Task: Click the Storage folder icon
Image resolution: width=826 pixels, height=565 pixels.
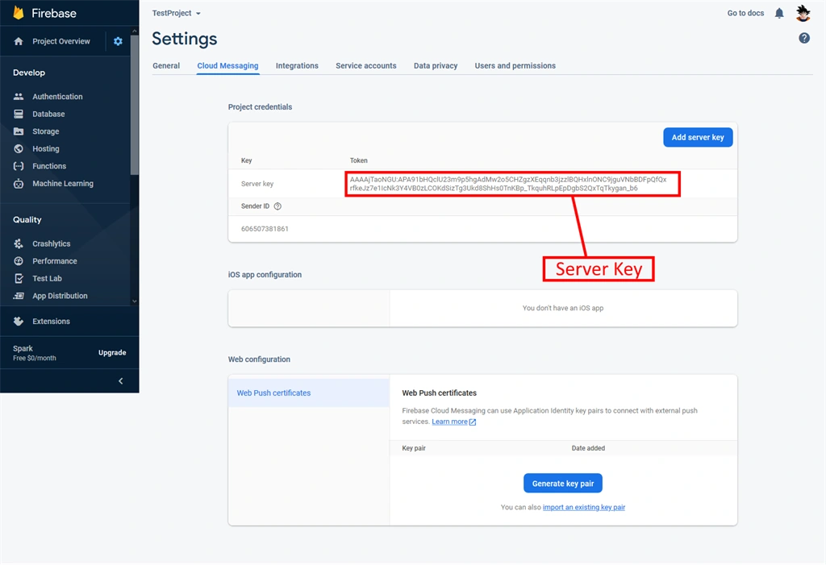Action: 19,131
